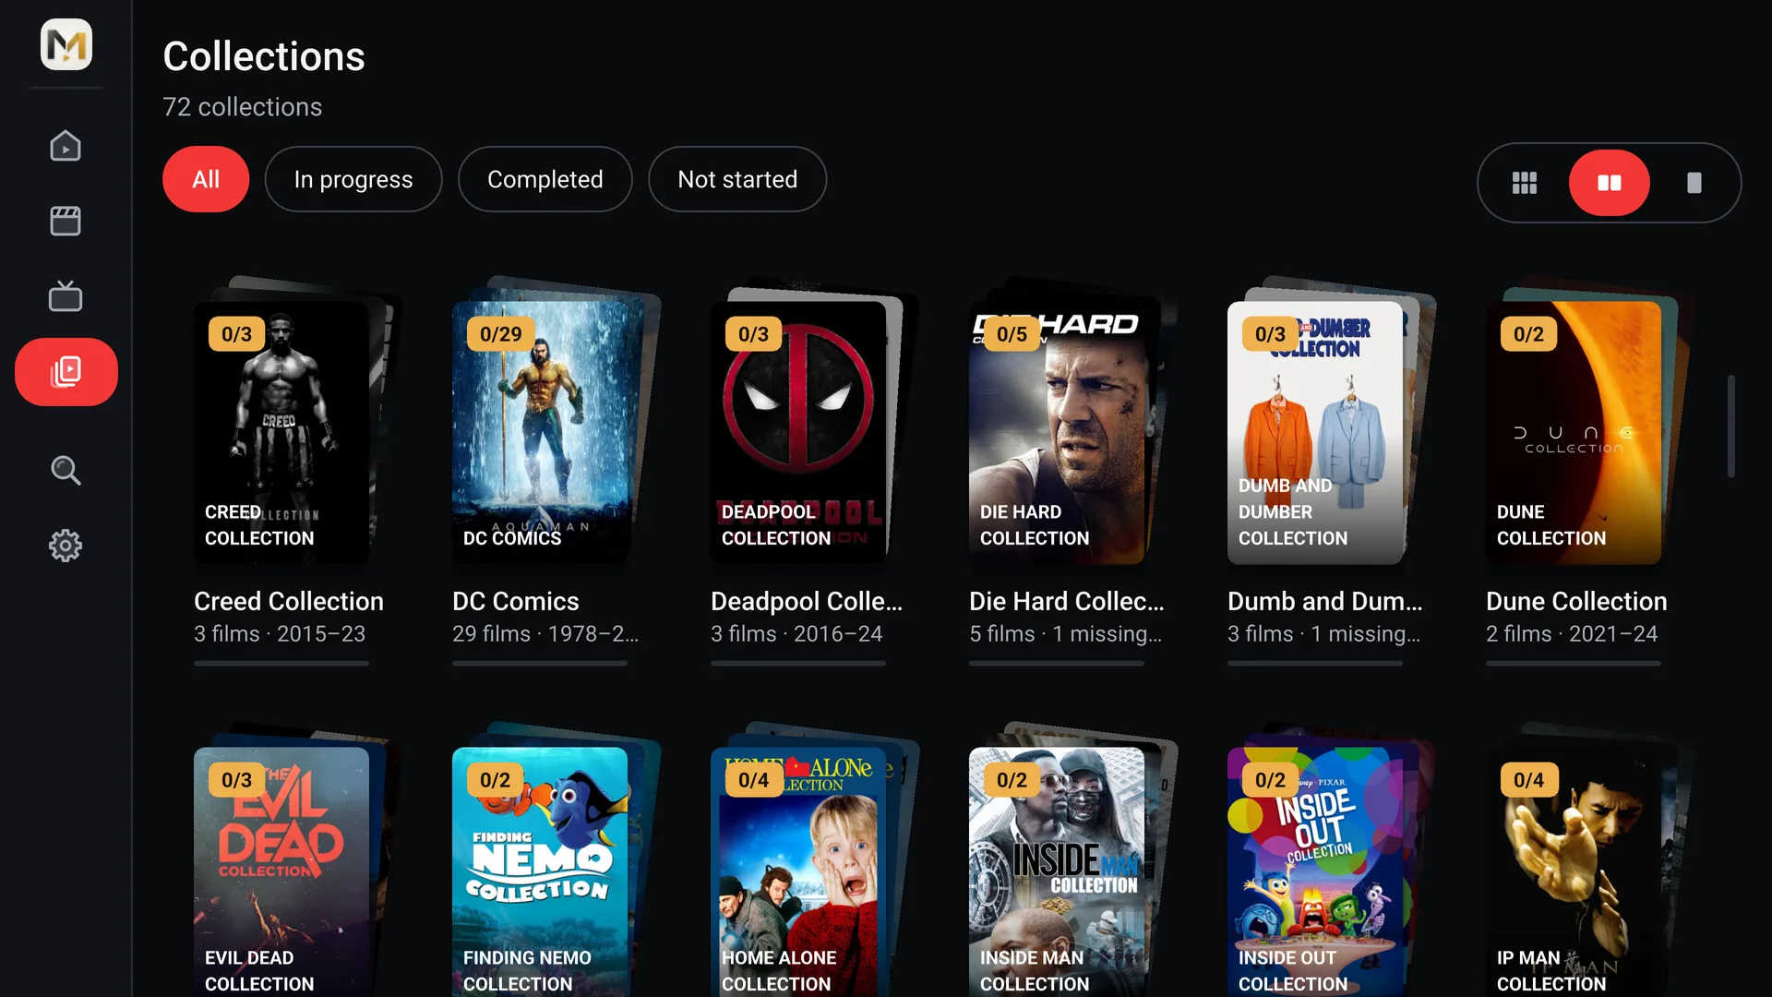Click the 0/4 badge on Home Alone
This screenshot has width=1772, height=997.
(x=753, y=780)
